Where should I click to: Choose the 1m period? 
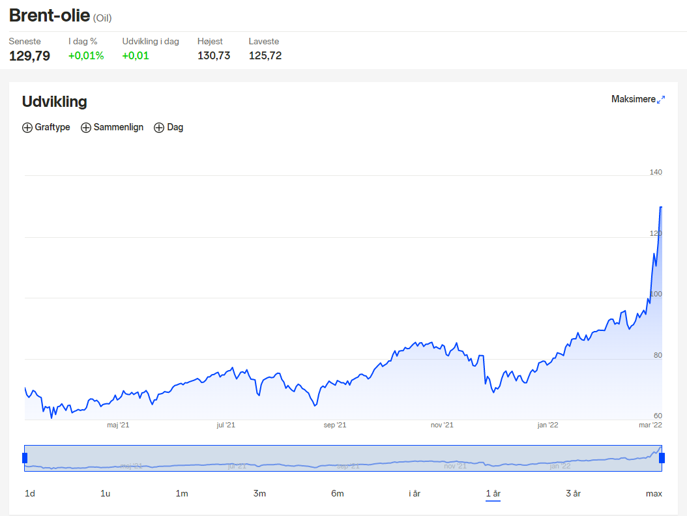pyautogui.click(x=182, y=494)
